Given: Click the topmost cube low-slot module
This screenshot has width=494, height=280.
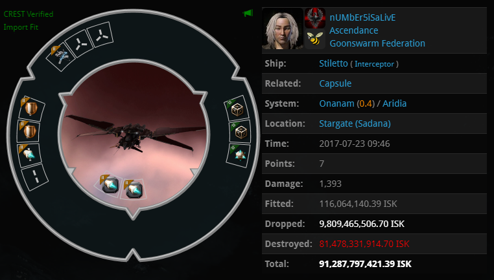Looking at the screenshot, I should tap(237, 109).
